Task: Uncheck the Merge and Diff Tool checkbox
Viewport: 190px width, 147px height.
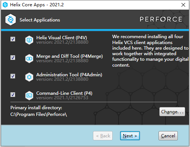Action: click(x=13, y=58)
